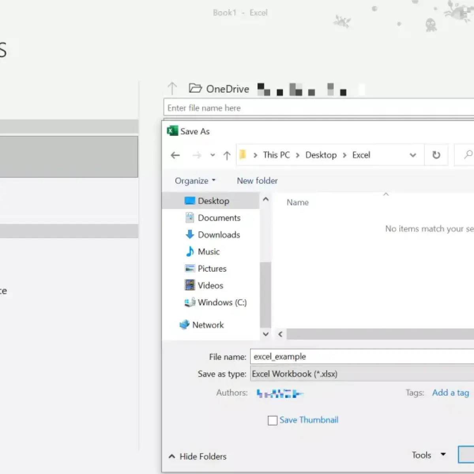
Task: Create a New folder
Action: pyautogui.click(x=257, y=181)
